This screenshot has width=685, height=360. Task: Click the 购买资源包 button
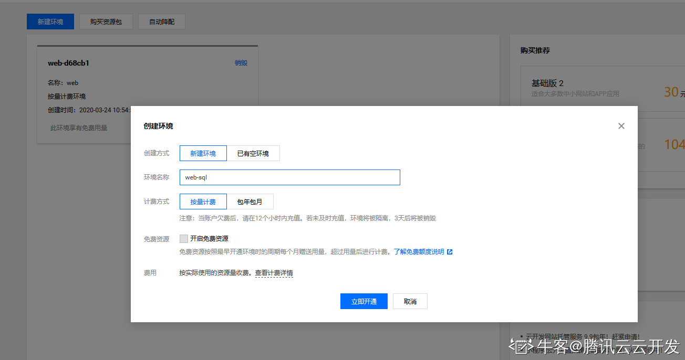pyautogui.click(x=106, y=22)
